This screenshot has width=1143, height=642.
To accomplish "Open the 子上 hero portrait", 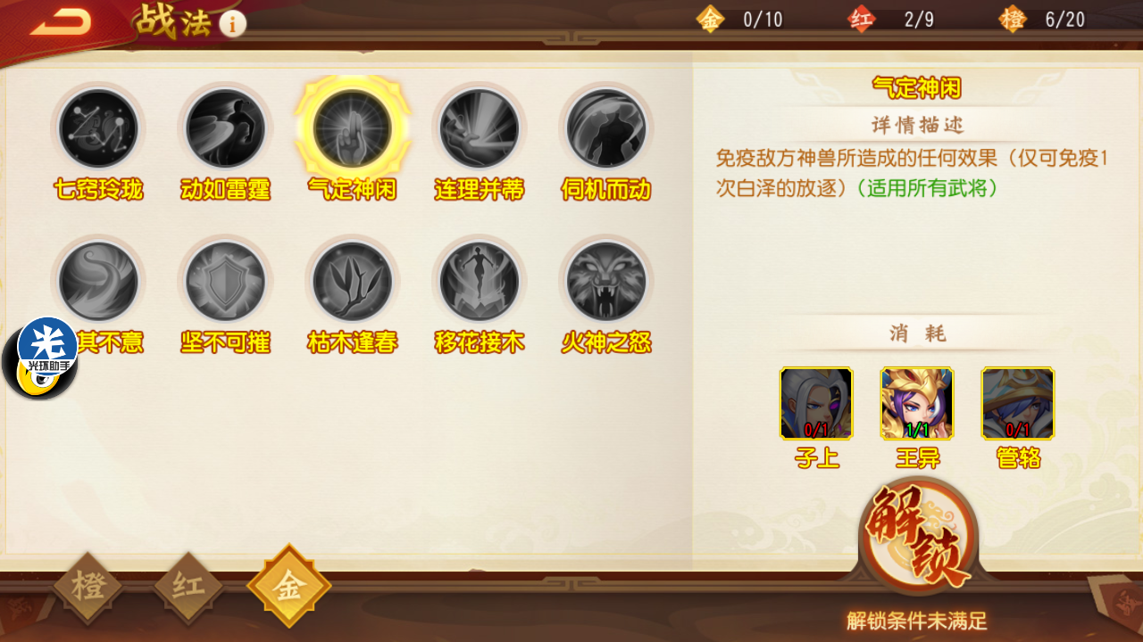I will 816,404.
